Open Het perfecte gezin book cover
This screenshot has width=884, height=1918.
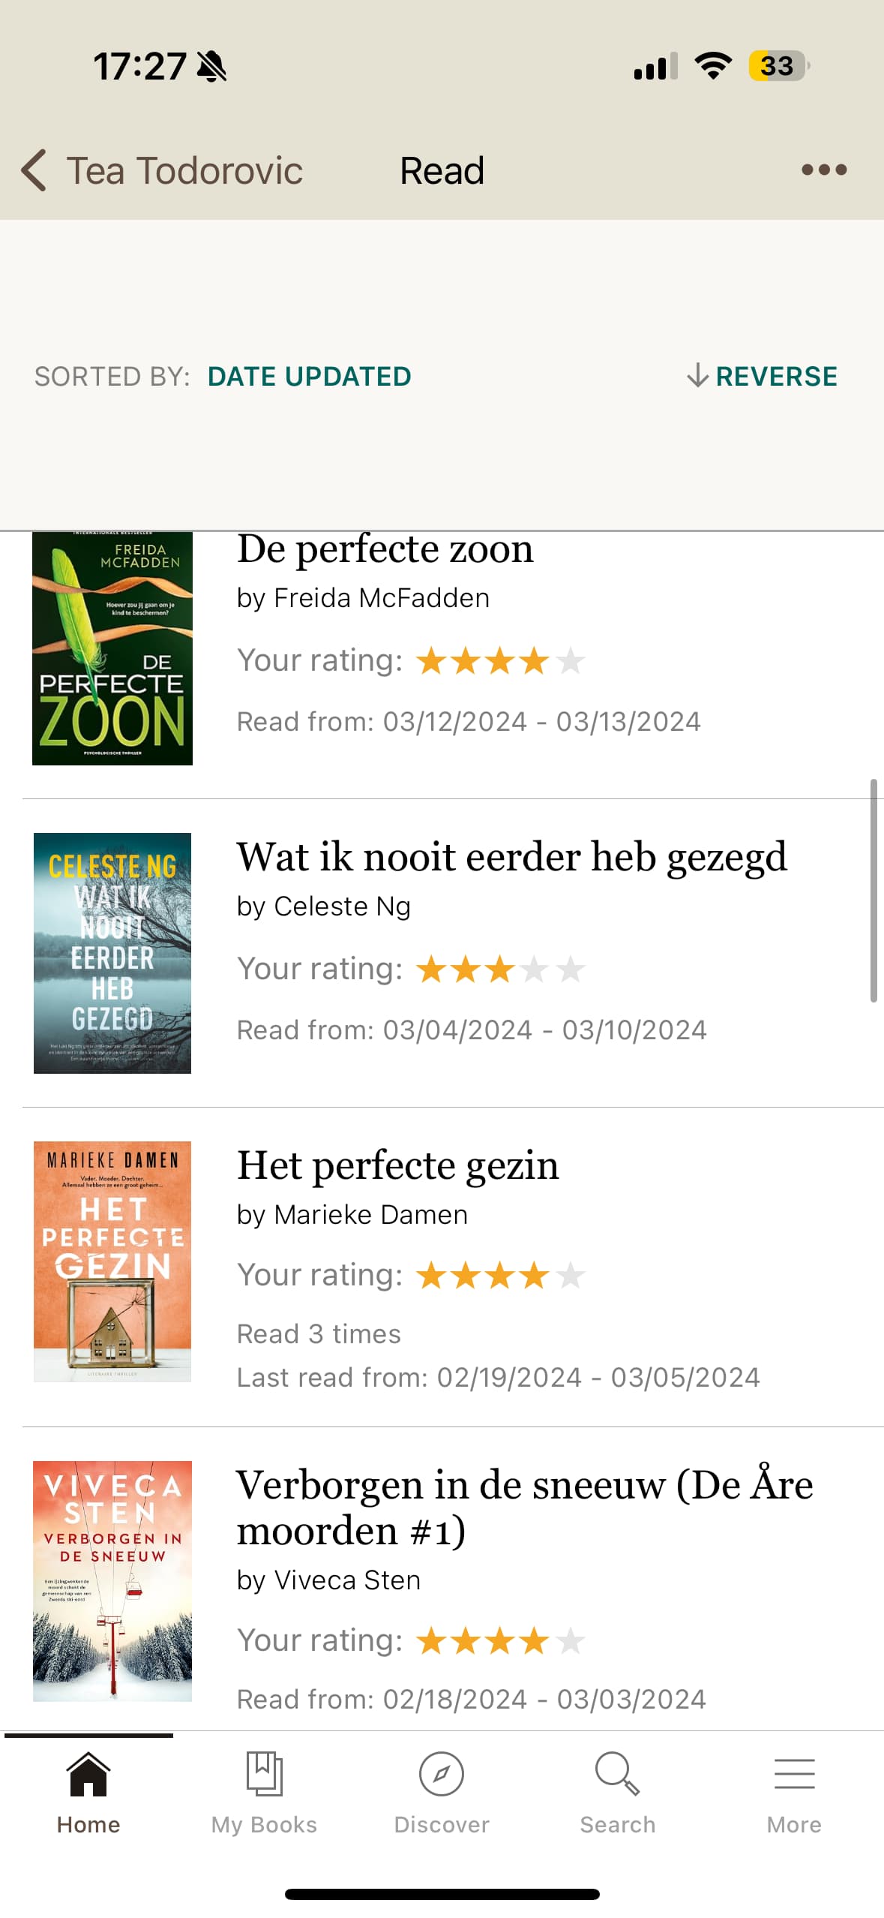click(112, 1261)
